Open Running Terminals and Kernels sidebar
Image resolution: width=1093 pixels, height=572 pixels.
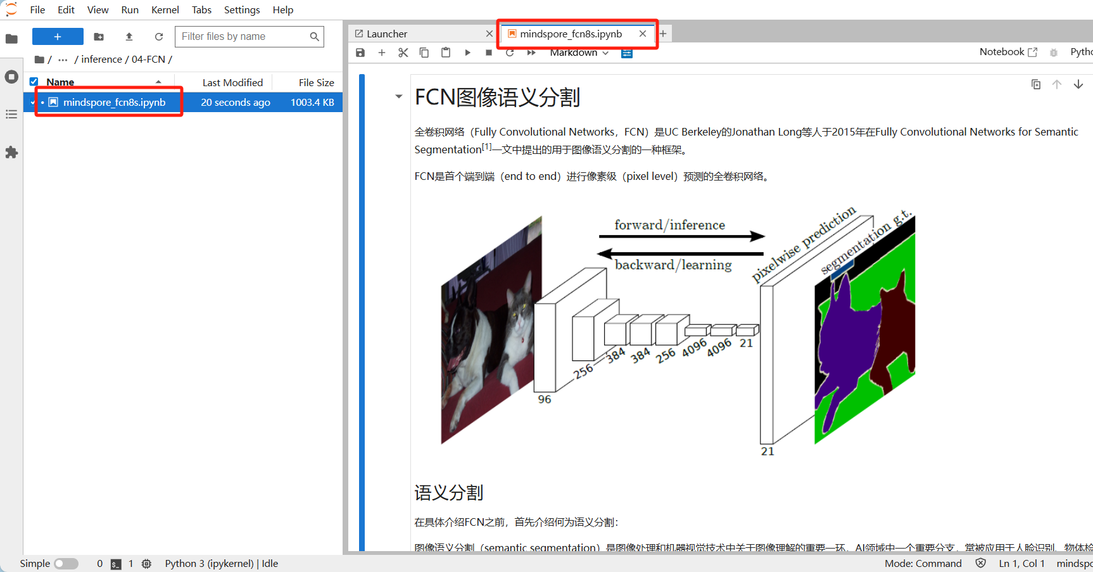point(11,77)
